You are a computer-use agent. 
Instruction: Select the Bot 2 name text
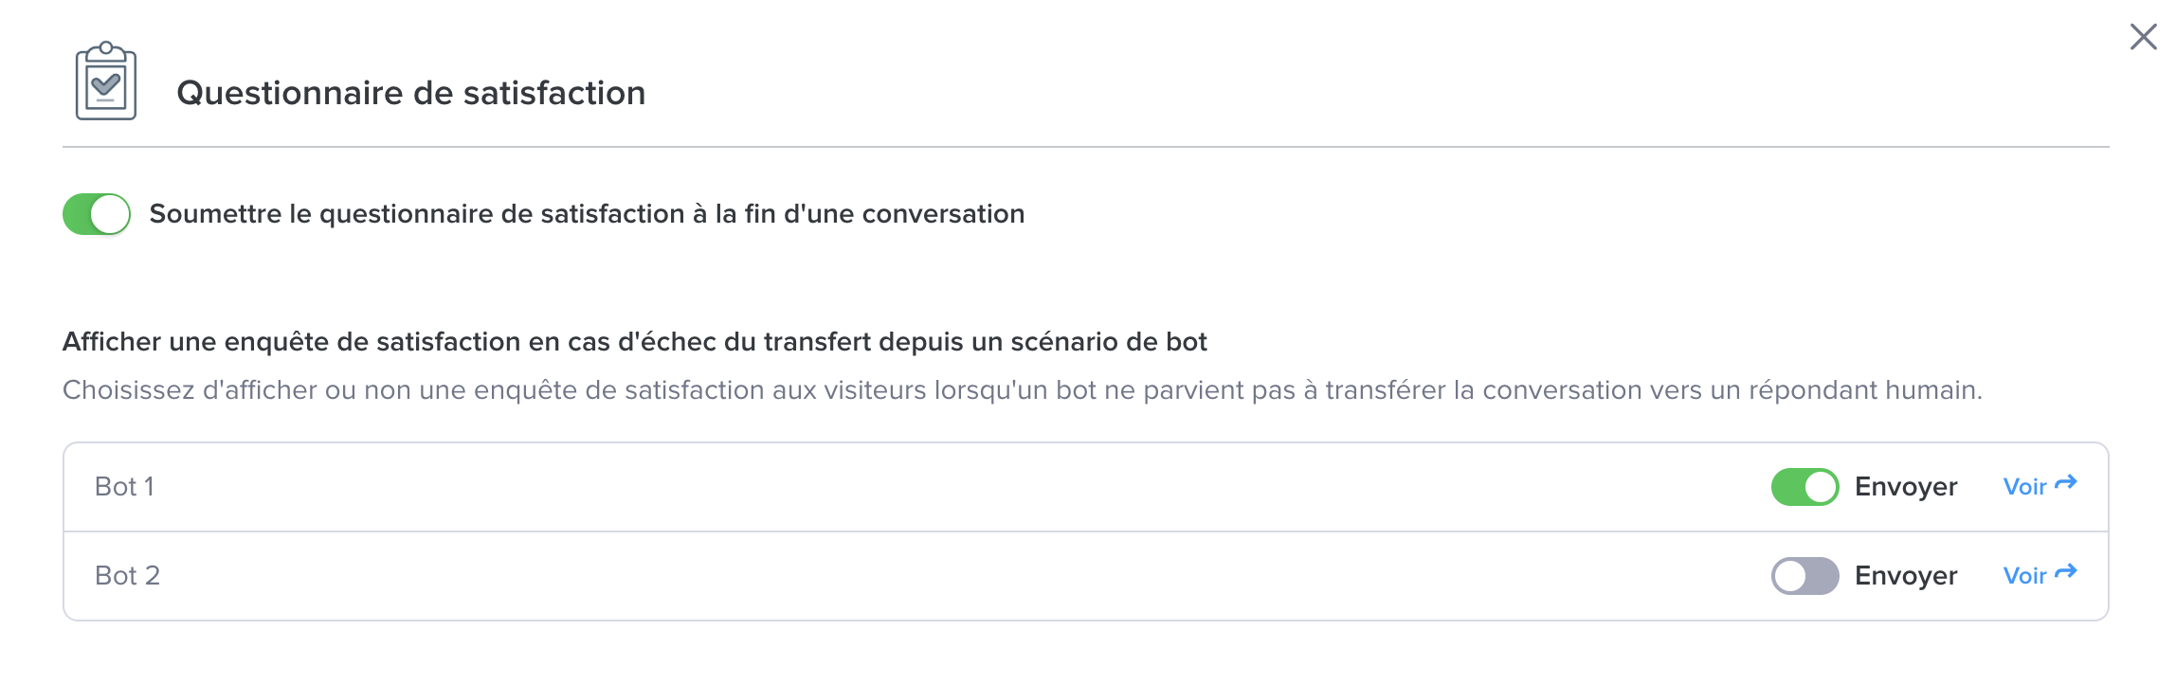pos(127,576)
